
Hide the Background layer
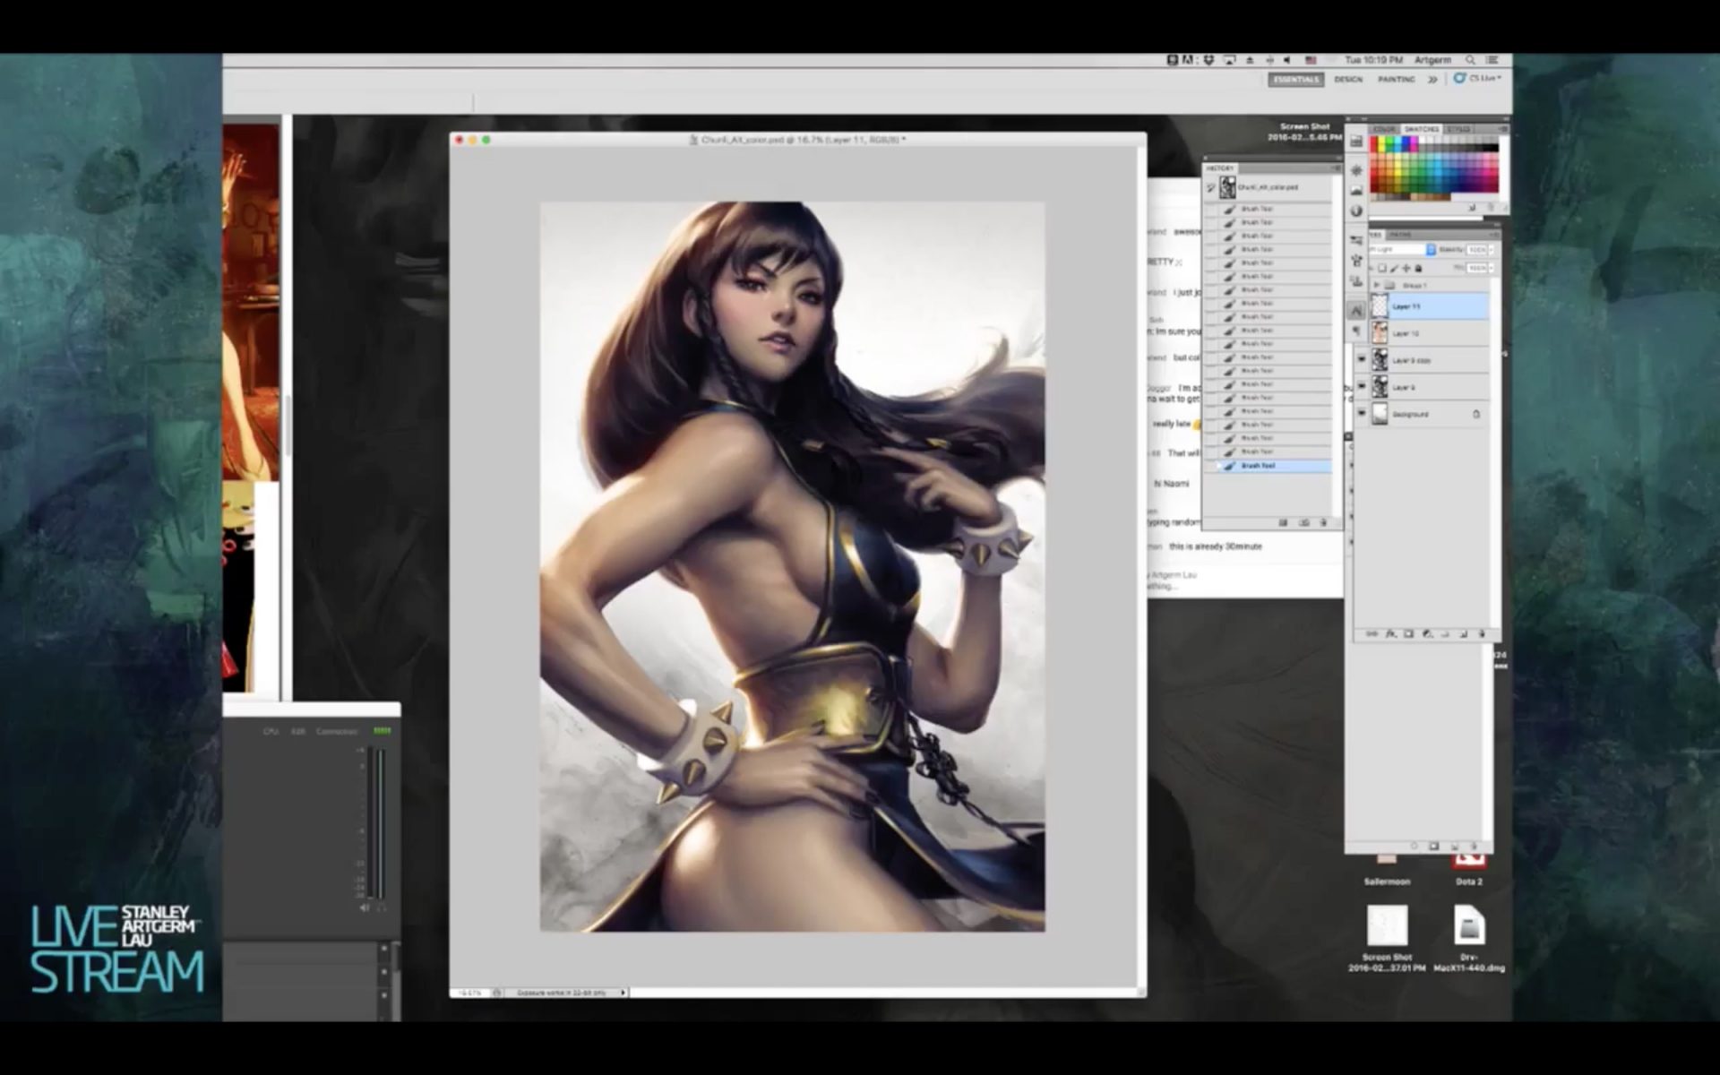point(1362,413)
